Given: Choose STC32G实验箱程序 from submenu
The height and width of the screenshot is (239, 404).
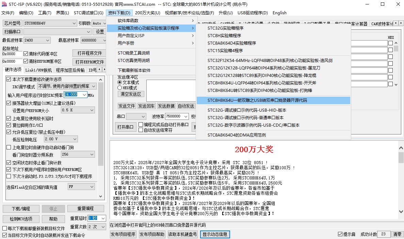Looking at the screenshot, I should tap(273, 28).
